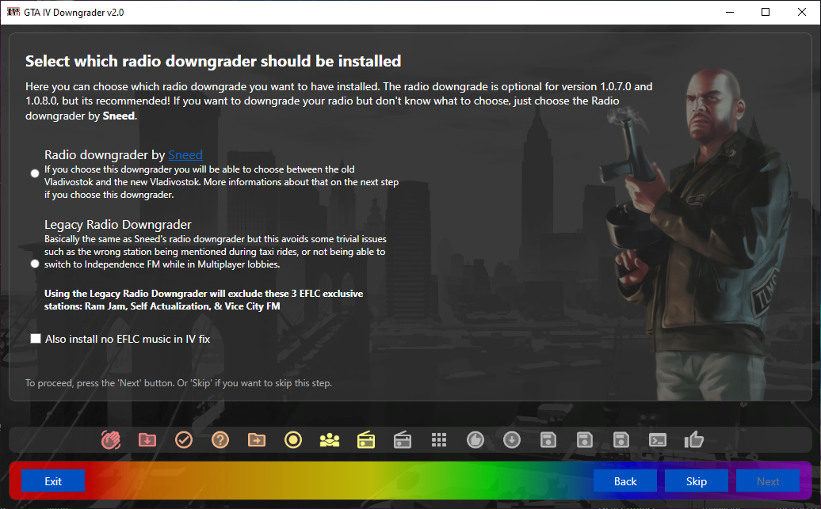Click the orange checkmark circle step icon
This screenshot has width=821, height=509.
[183, 439]
